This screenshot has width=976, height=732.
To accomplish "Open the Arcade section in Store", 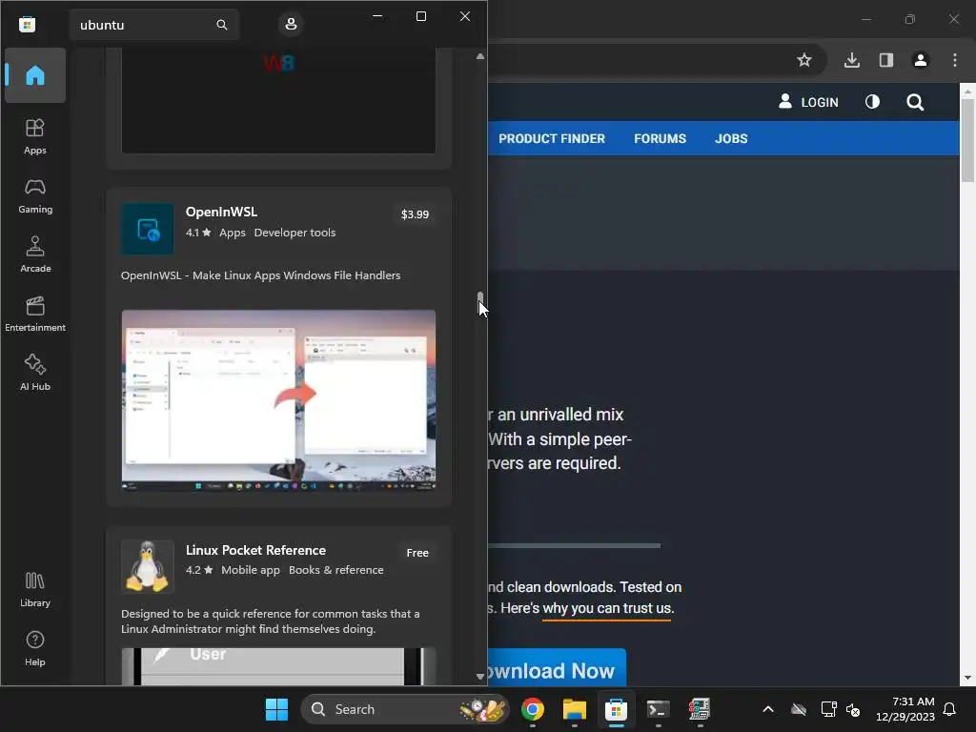I will click(35, 254).
